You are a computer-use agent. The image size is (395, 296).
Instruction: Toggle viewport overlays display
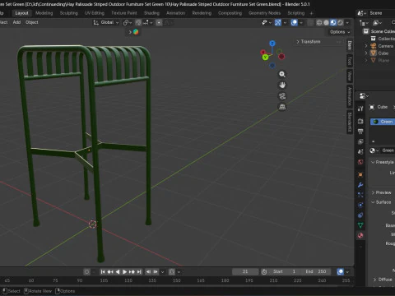click(294, 22)
